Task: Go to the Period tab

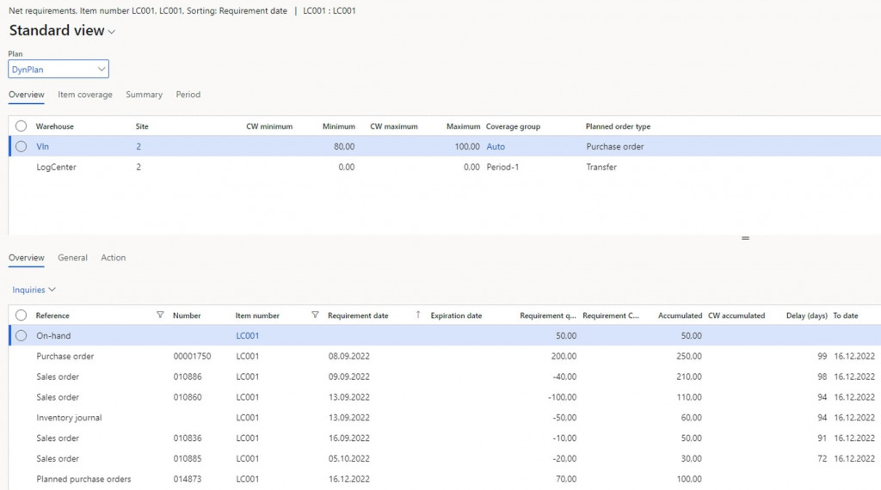Action: pyautogui.click(x=188, y=95)
